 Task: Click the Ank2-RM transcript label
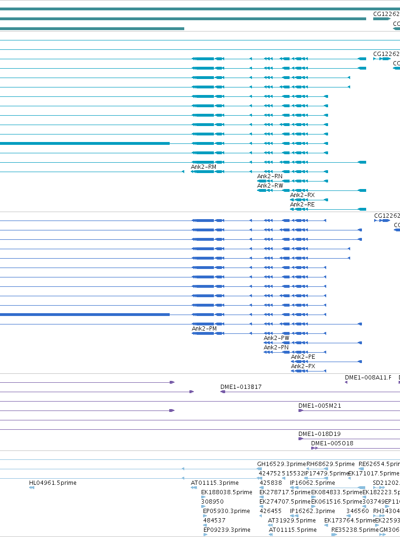coord(204,167)
